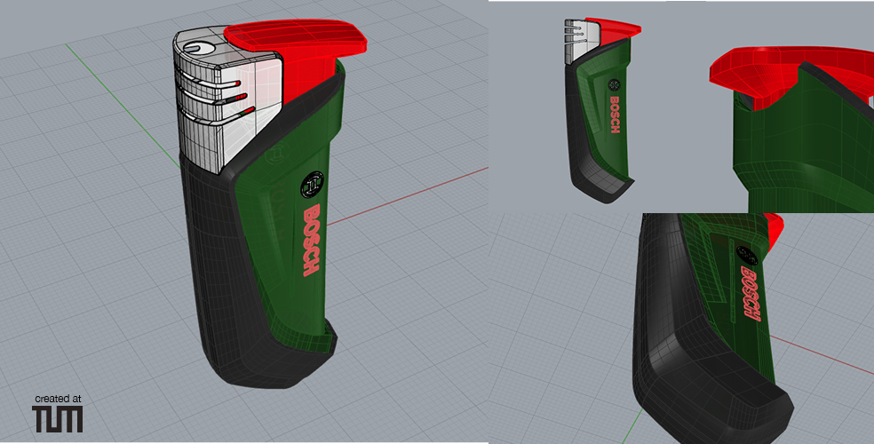This screenshot has height=444, width=874.
Task: Click the round Bosch emblem on the large model
Action: click(x=312, y=185)
